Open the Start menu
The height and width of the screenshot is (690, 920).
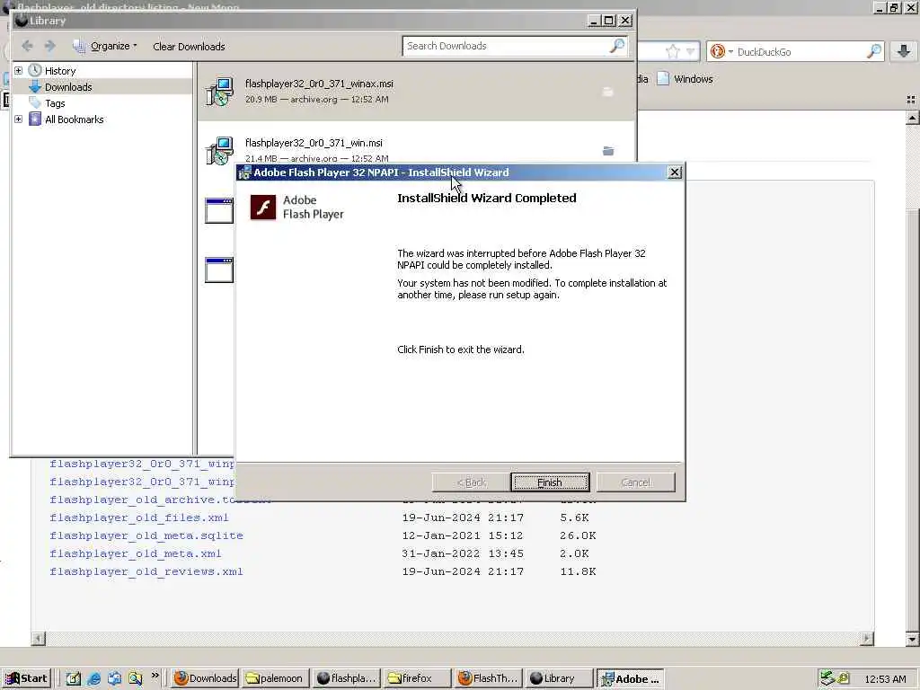pyautogui.click(x=26, y=678)
